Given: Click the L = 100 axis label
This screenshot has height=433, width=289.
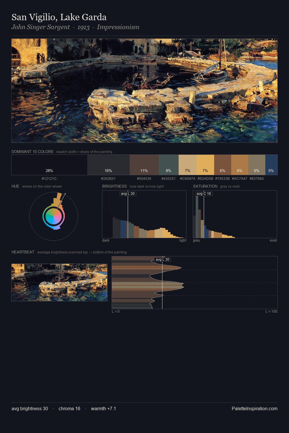Looking at the screenshot, I should click(x=271, y=311).
